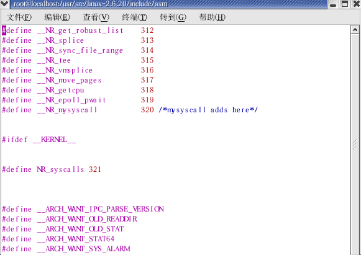Image resolution: width=361 pixels, height=255 pixels.
Task: Minimize the terminal window
Action: pos(333,4)
